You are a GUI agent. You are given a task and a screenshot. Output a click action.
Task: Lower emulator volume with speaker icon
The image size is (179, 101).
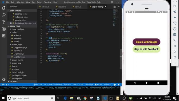pos(175,17)
